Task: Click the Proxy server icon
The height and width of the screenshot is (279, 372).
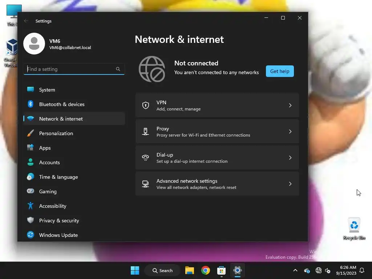Action: (x=145, y=132)
